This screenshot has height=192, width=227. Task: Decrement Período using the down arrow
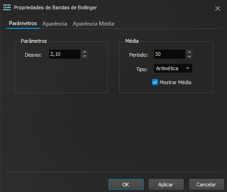[189, 56]
